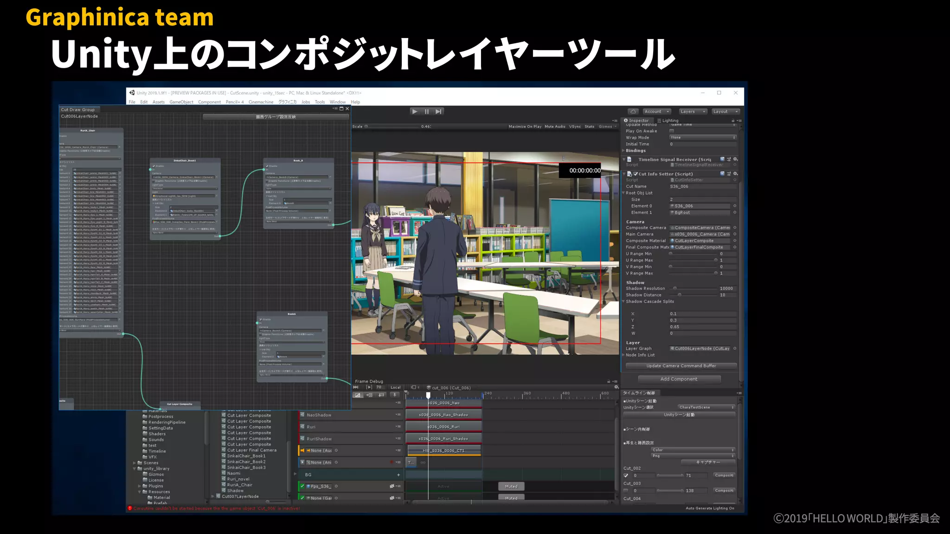This screenshot has width=950, height=534.
Task: Expand the Node Info List foldout
Action: click(624, 355)
